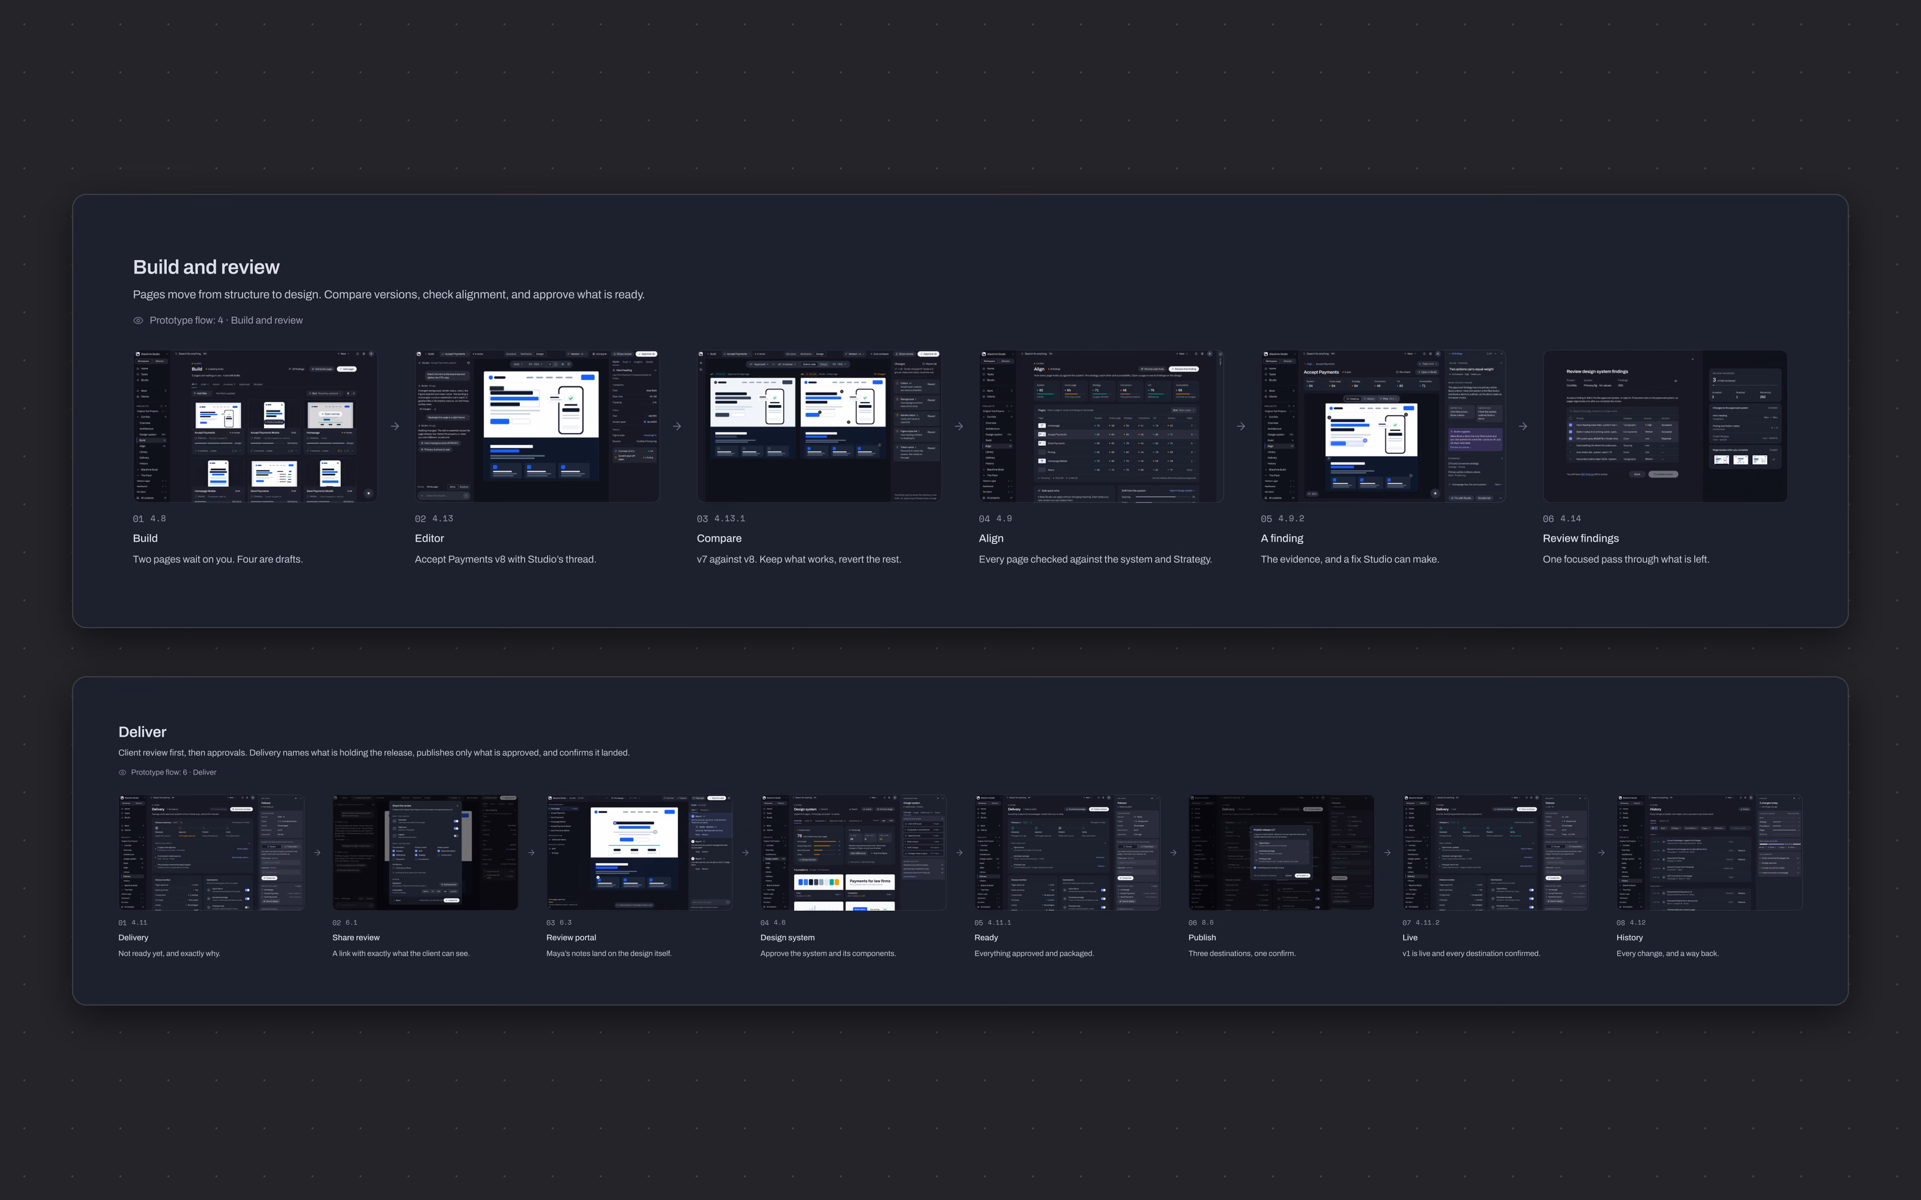Select the Review portal 6.3 thumbnail
The image size is (1921, 1200).
tap(639, 853)
